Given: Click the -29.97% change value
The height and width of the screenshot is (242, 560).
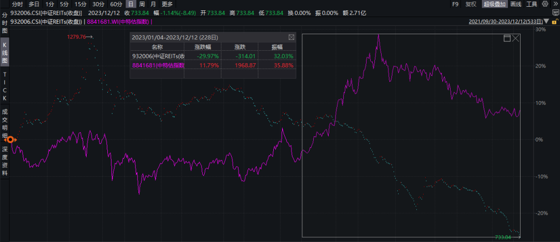Looking at the screenshot, I should [x=208, y=56].
